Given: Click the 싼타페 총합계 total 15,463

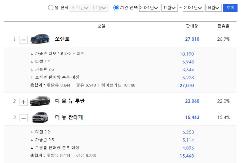Looking at the screenshot, I should (187, 156).
